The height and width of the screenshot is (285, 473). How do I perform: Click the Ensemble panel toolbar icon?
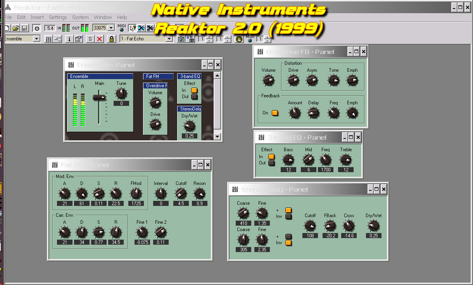click(x=48, y=39)
